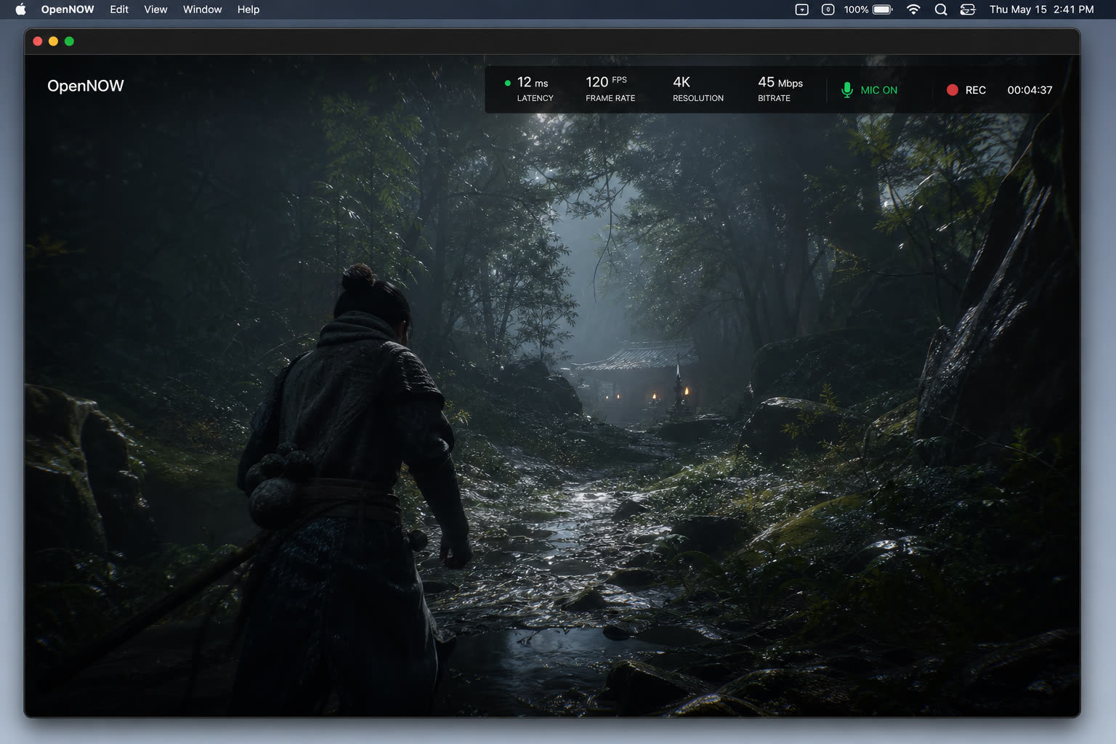Click the BITRATE label
Screen dimensions: 1116x744
(774, 98)
